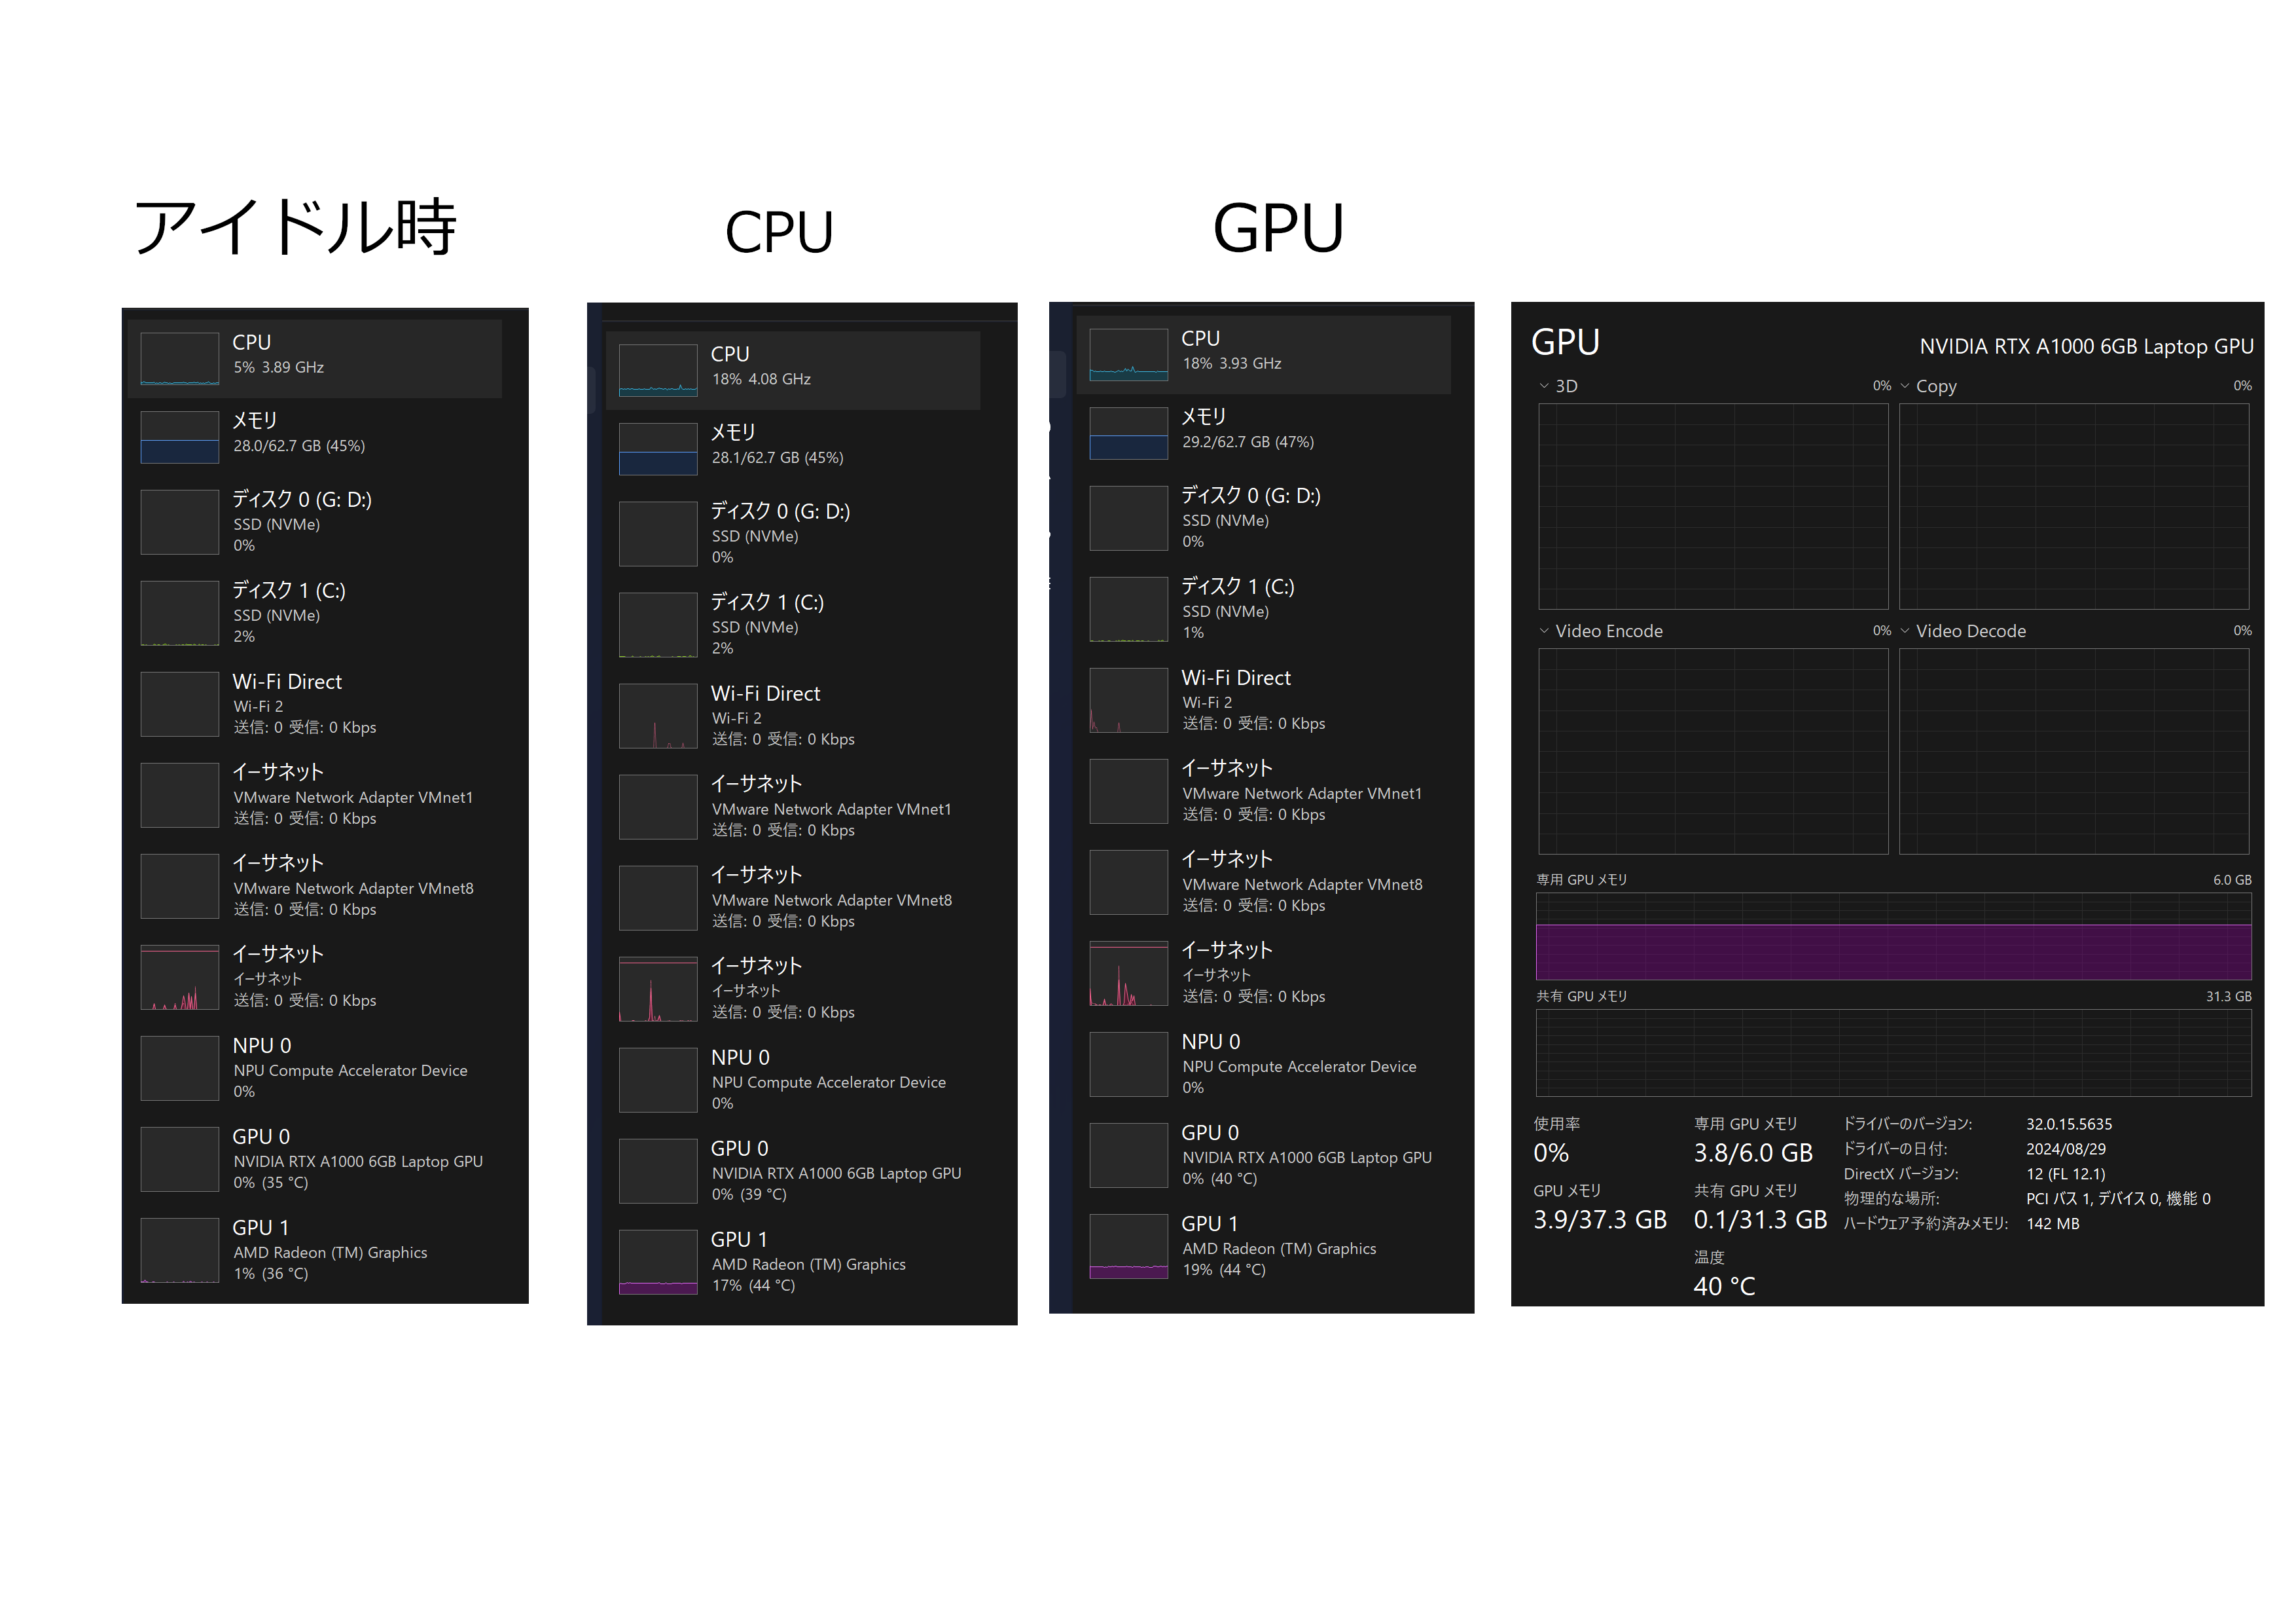Screen dimensions: 2296x1624
Task: Click the GPU 1 thumbnail showing 1% (36 °C)
Action: [x=179, y=1250]
